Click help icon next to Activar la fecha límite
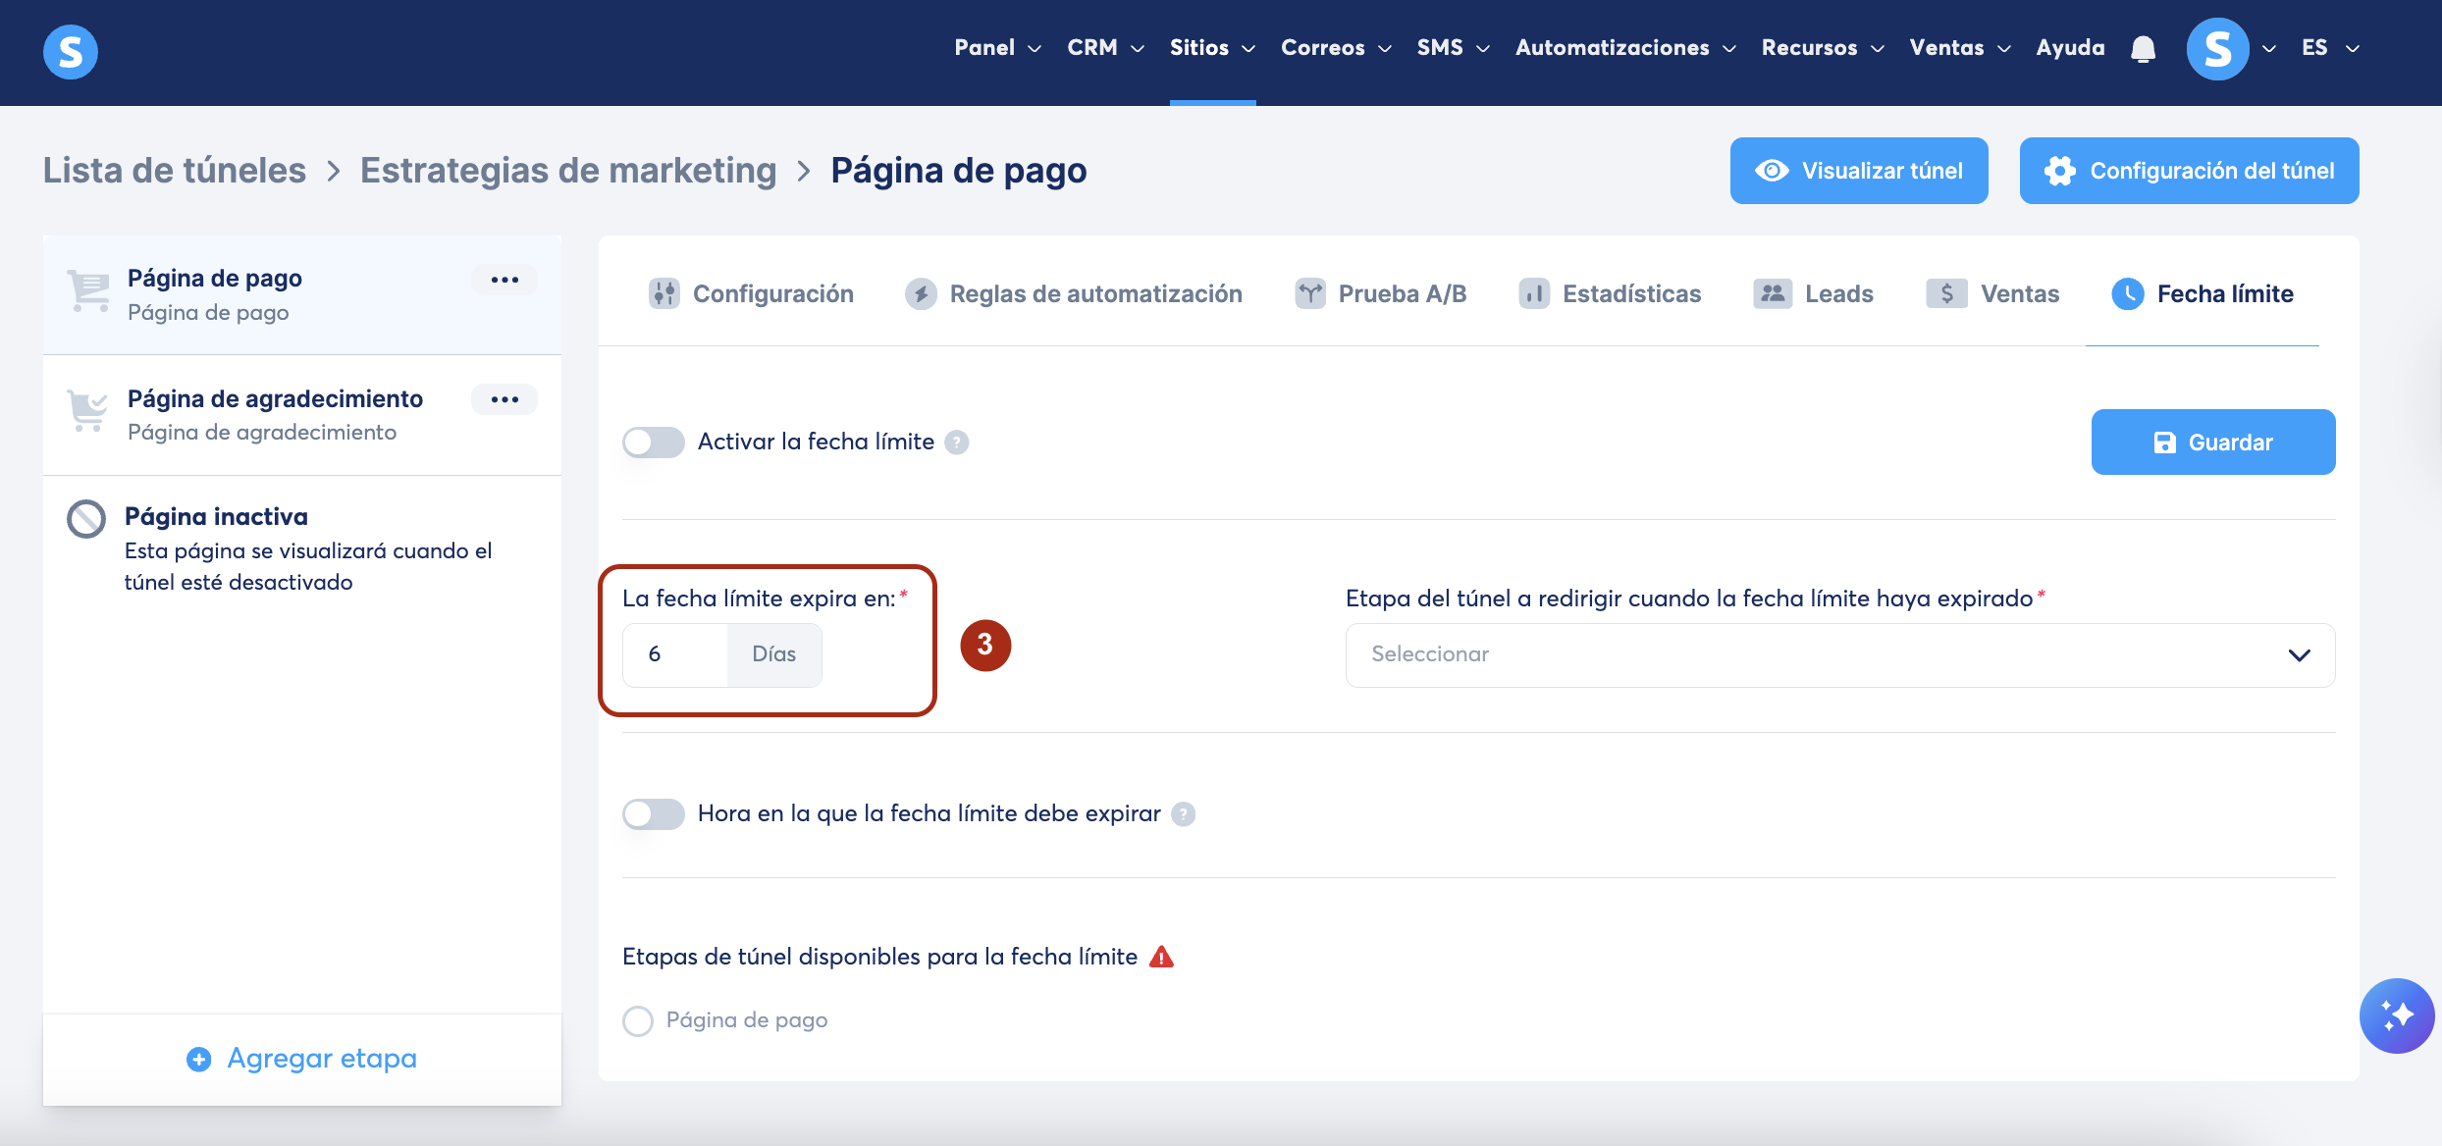The height and width of the screenshot is (1146, 2442). pyautogui.click(x=957, y=443)
